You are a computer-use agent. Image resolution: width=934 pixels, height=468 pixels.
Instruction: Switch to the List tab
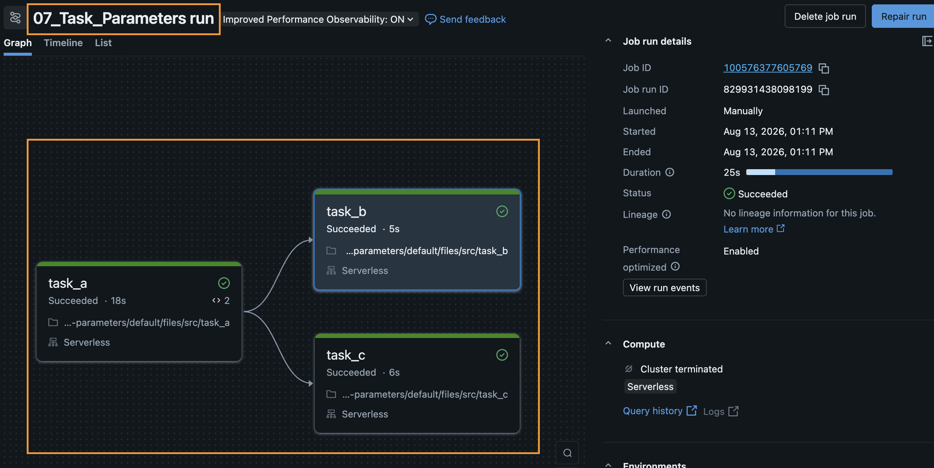103,43
